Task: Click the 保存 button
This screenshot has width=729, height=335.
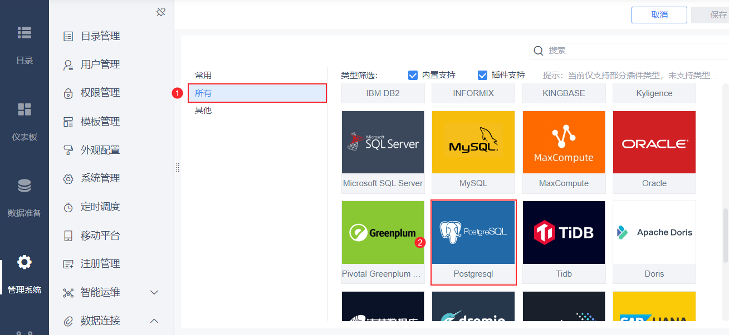Action: tap(710, 15)
